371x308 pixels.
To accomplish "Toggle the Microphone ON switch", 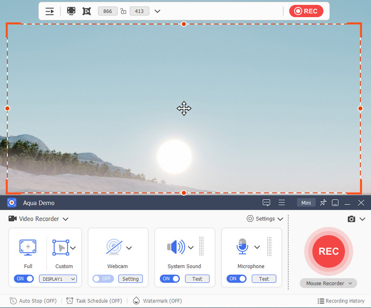I will 237,279.
